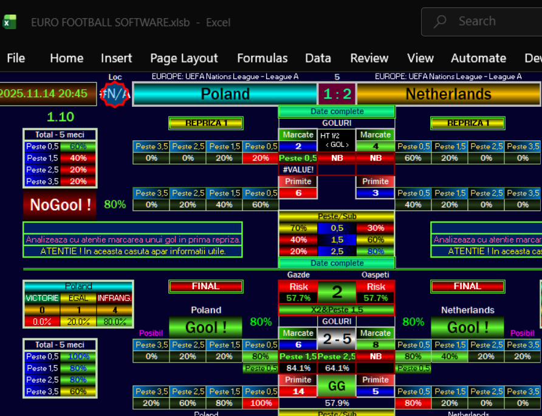Click the red N/A badge icon

(x=115, y=94)
